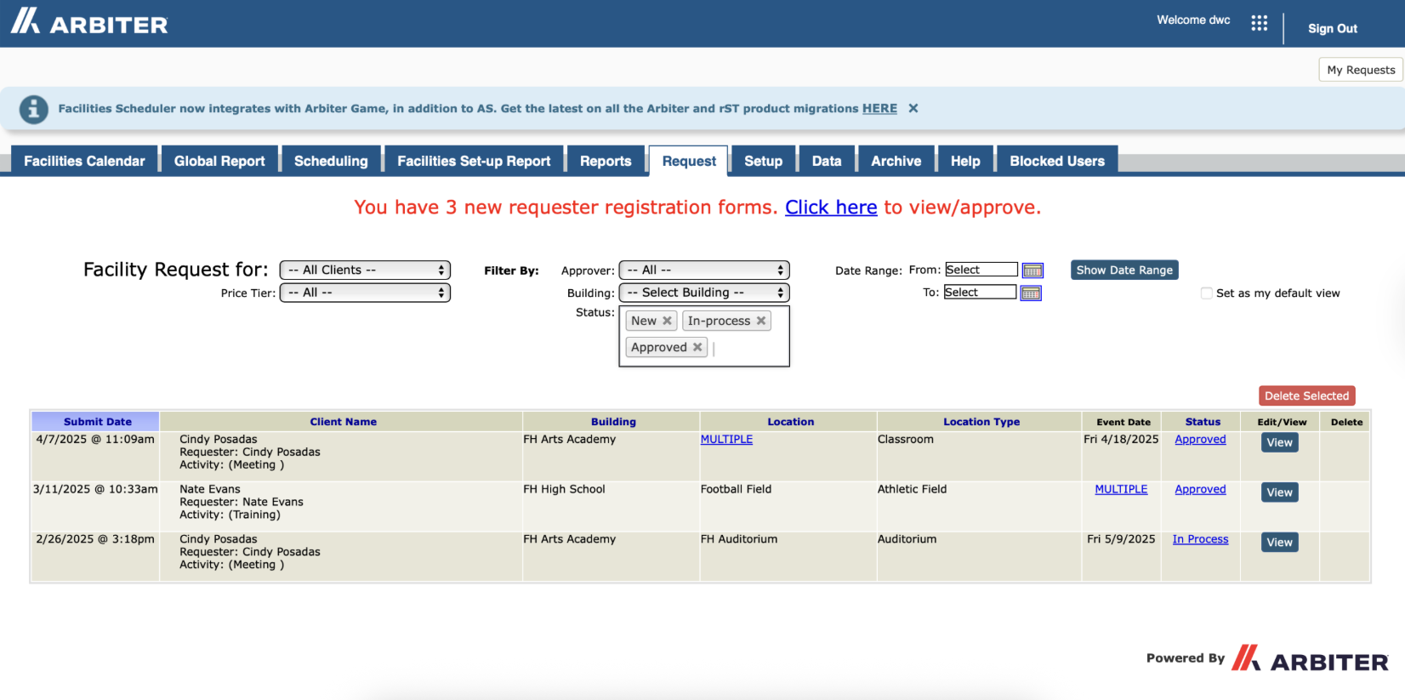Select the Request tab
The height and width of the screenshot is (700, 1405).
point(689,161)
